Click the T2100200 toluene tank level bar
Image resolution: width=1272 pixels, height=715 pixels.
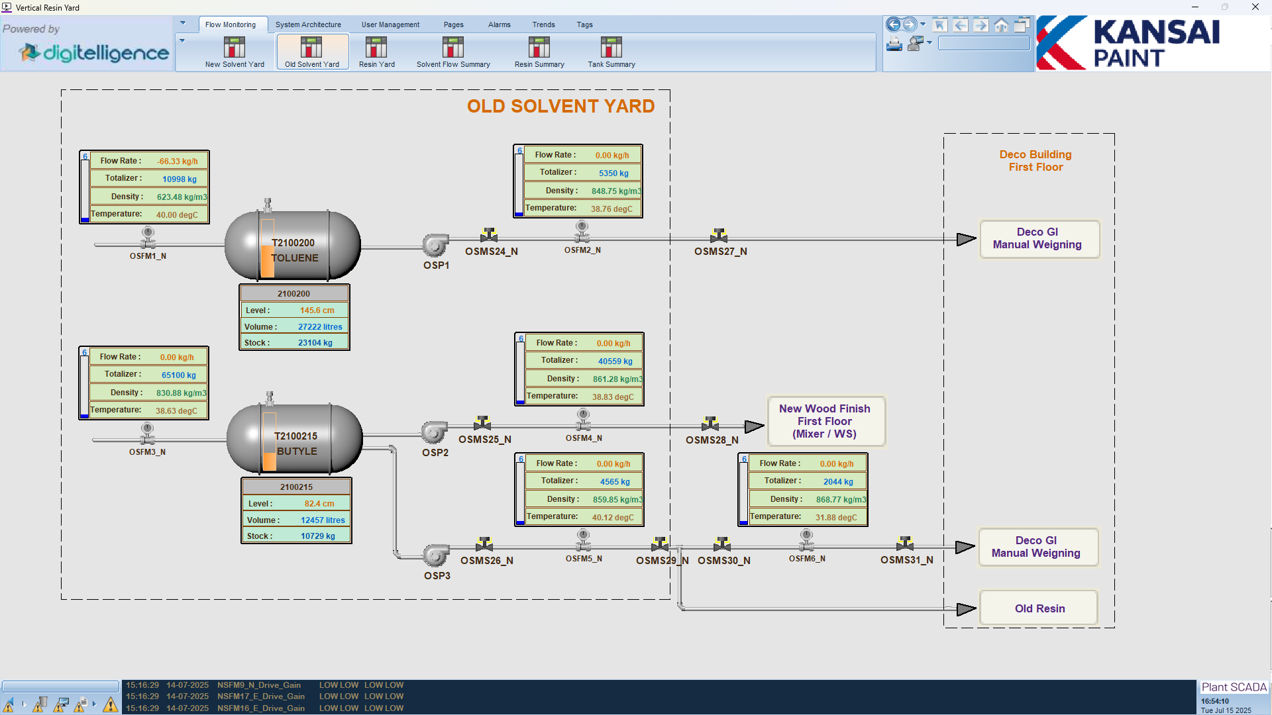coord(267,248)
